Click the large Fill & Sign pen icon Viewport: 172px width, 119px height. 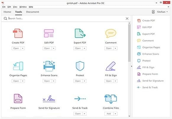coord(111,66)
